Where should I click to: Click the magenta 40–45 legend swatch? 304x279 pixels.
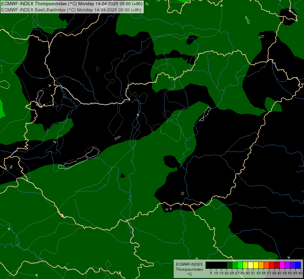(282, 265)
